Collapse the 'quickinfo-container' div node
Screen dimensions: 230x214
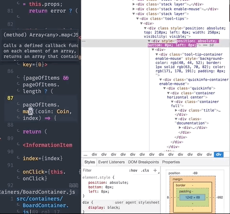tap(161, 79)
